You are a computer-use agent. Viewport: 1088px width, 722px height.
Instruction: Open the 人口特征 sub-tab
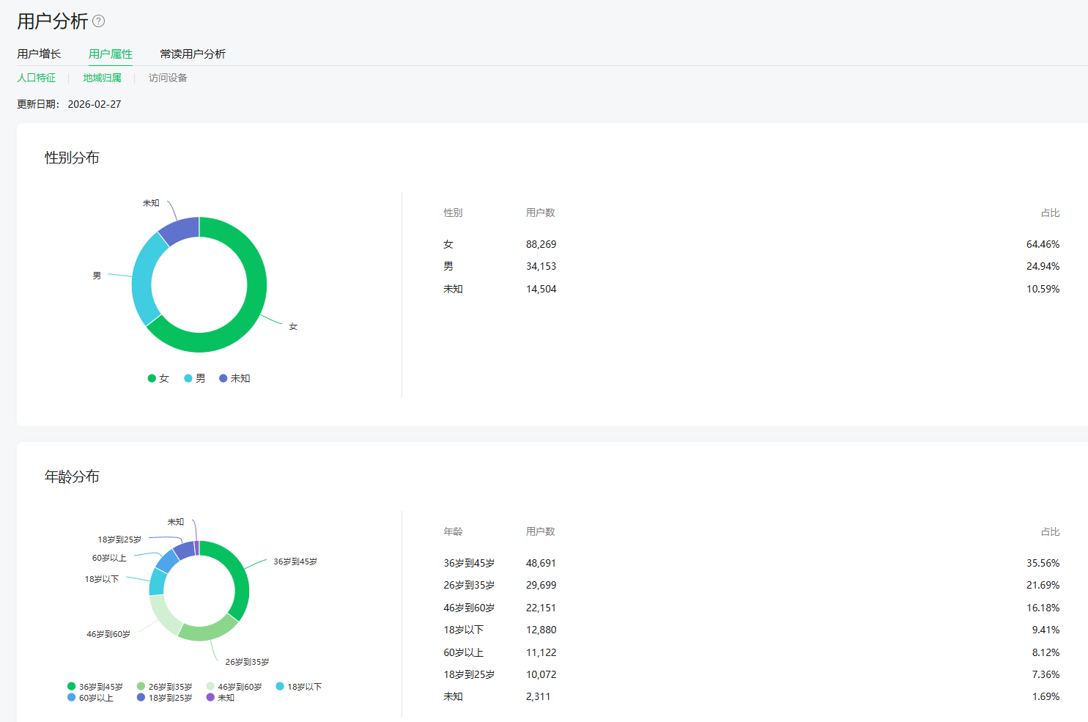click(x=37, y=78)
